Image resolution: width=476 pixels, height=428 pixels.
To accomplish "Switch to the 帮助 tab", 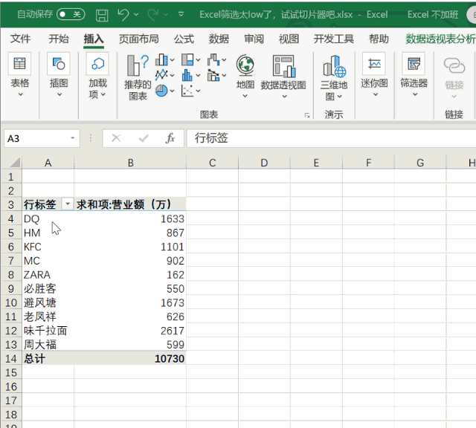I will (379, 39).
